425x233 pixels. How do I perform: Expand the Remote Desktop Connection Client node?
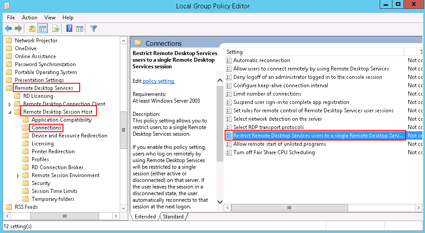coord(10,104)
